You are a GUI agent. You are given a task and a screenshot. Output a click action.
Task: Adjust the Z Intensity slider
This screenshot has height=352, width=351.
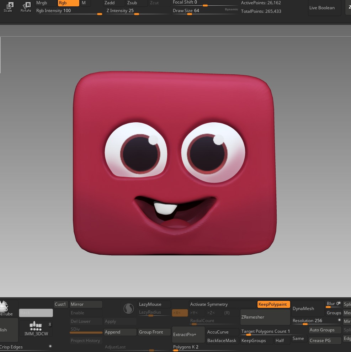pyautogui.click(x=137, y=11)
